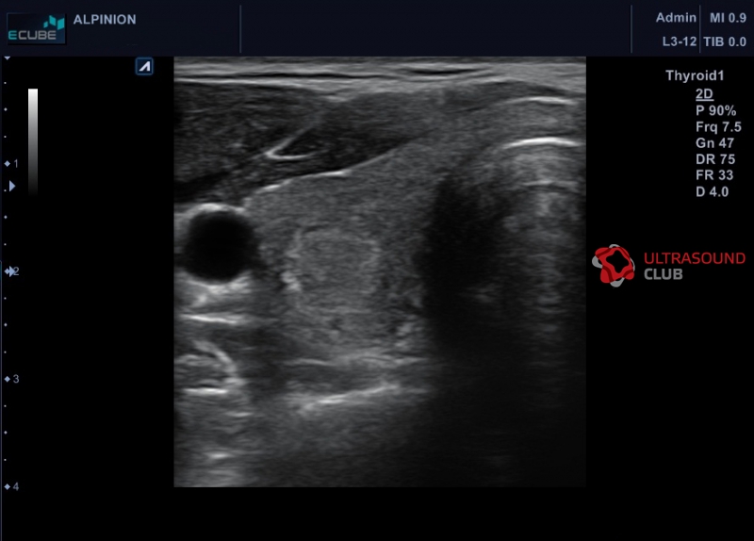Viewport: 754px width, 541px height.
Task: Select the underlined 2D mode label
Action: click(x=704, y=93)
